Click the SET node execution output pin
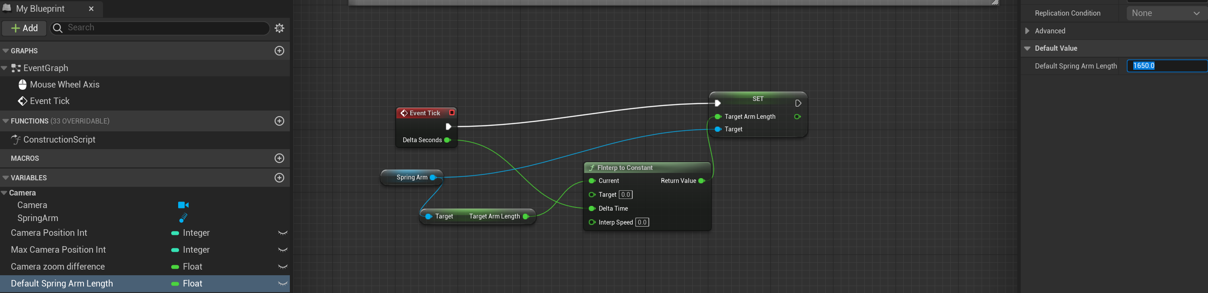Screen dimensions: 1208x293 pyautogui.click(x=798, y=103)
